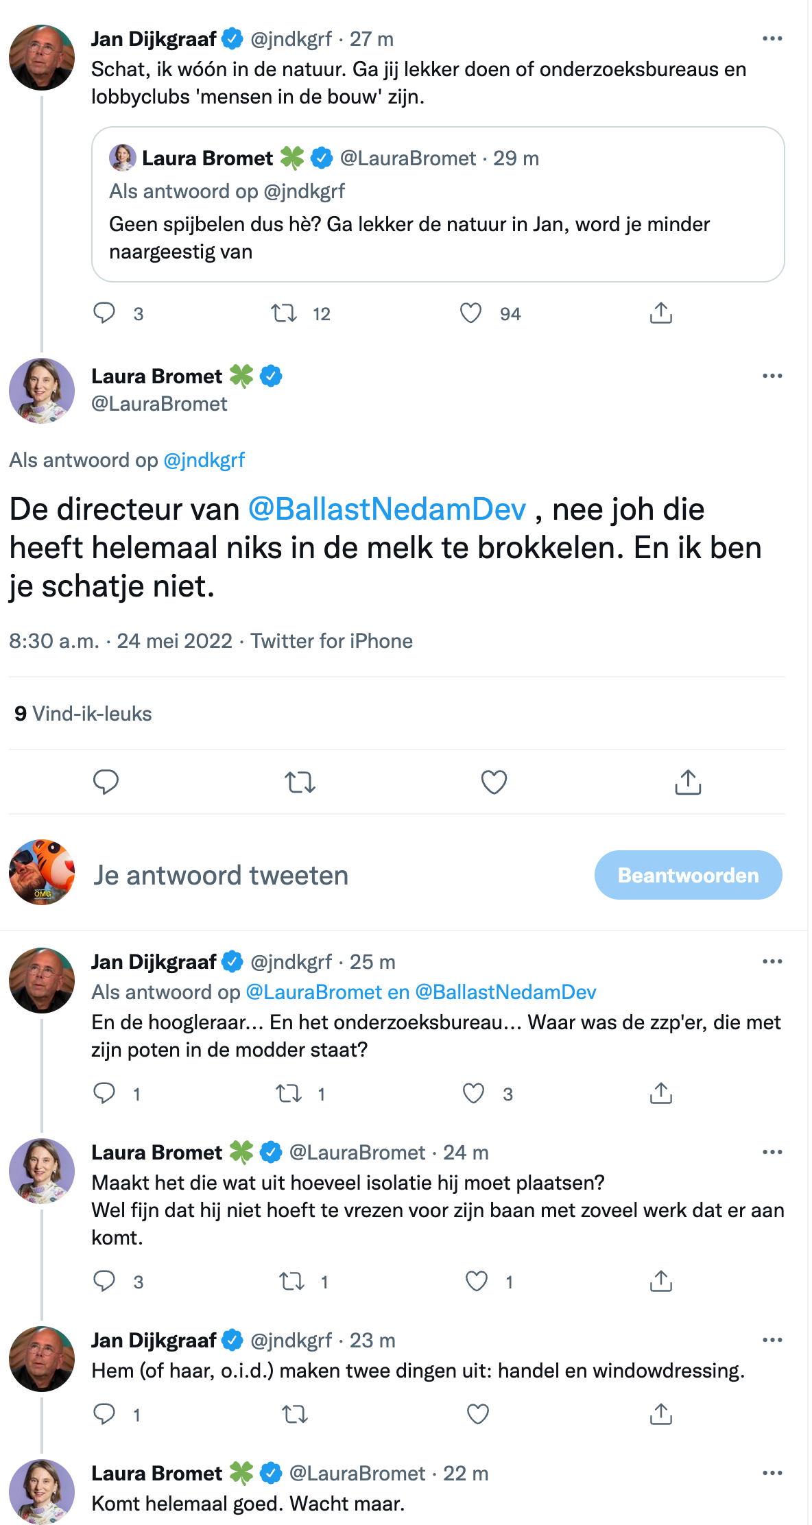Like Jan's 'En de hoogleraar' reply
The width and height of the screenshot is (812, 1525).
point(473,1094)
